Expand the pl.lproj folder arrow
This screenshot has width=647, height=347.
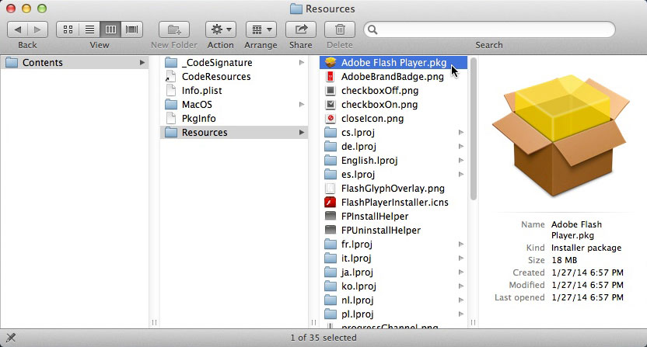coord(461,314)
